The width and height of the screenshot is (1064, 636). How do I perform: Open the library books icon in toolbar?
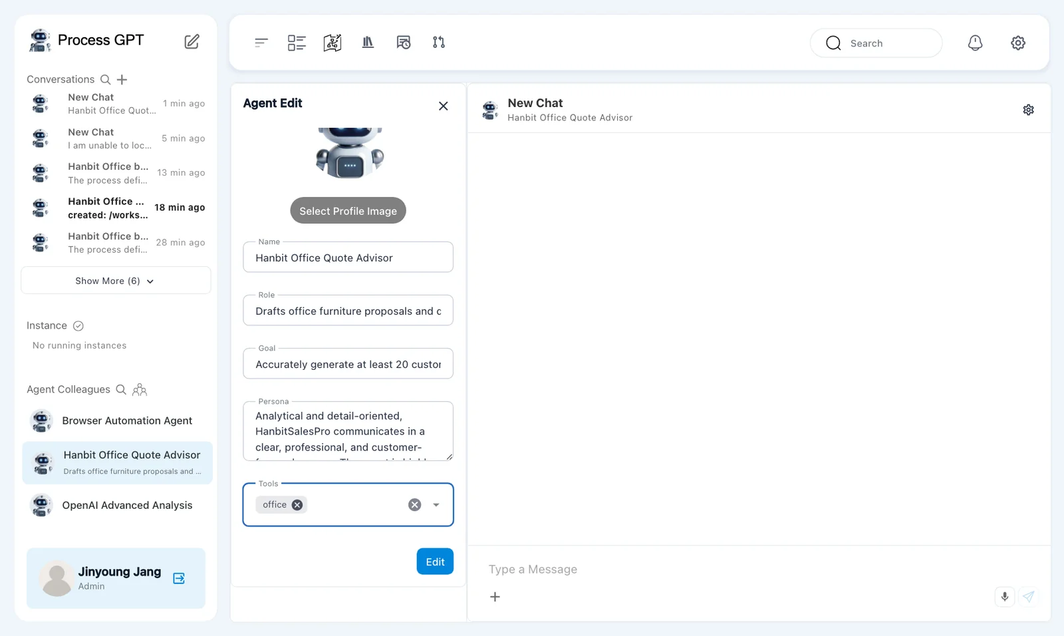click(x=368, y=43)
